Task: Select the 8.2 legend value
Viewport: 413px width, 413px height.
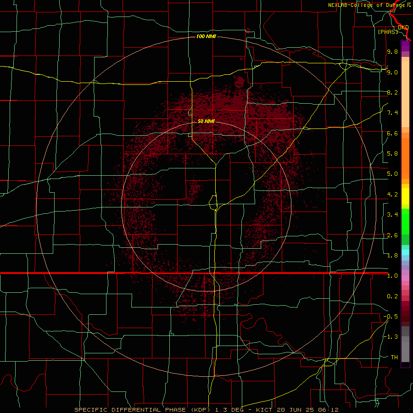Action: (x=392, y=92)
